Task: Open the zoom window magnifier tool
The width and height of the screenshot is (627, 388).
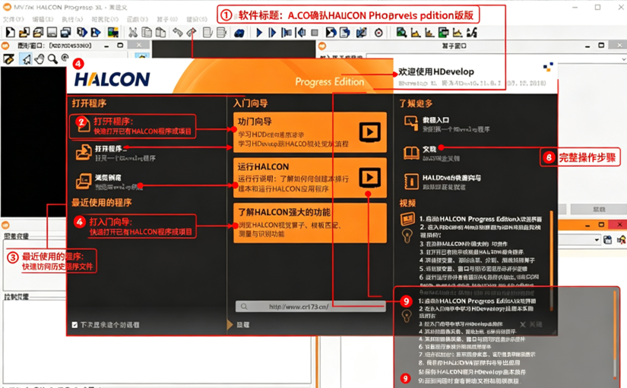Action: (x=401, y=33)
